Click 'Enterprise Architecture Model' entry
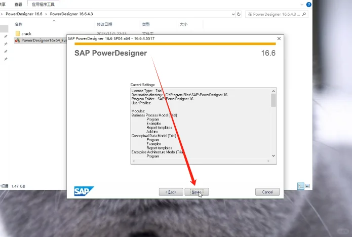The width and height of the screenshot is (352, 237). 157,152
